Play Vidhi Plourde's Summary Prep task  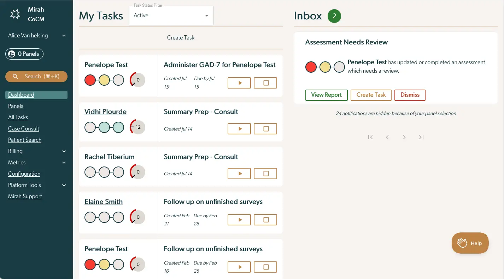[239, 128]
